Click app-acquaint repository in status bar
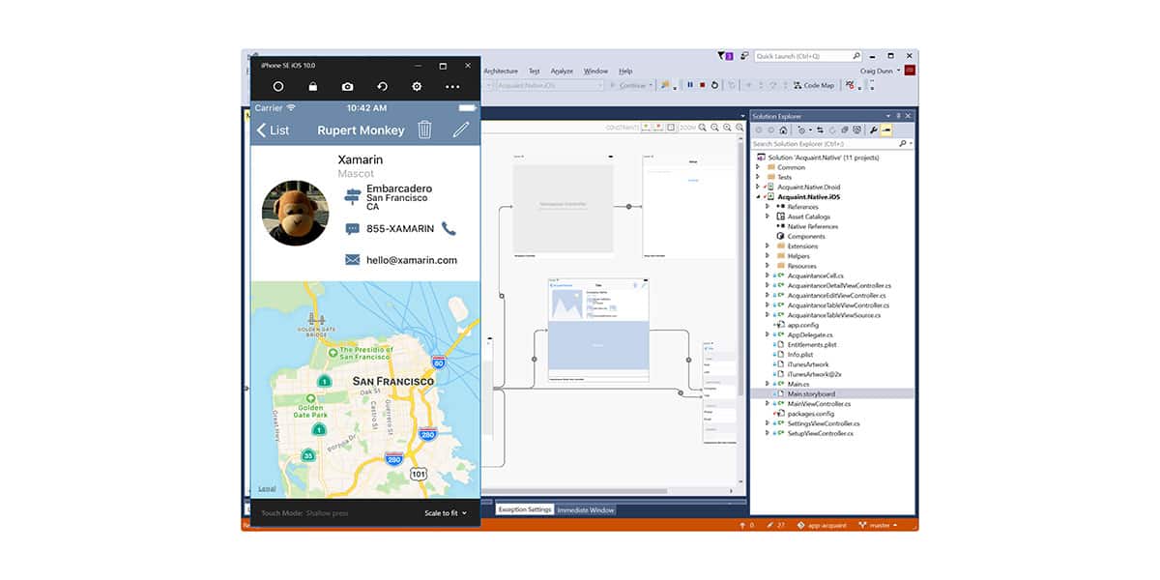Image resolution: width=1160 pixels, height=580 pixels. 822,525
